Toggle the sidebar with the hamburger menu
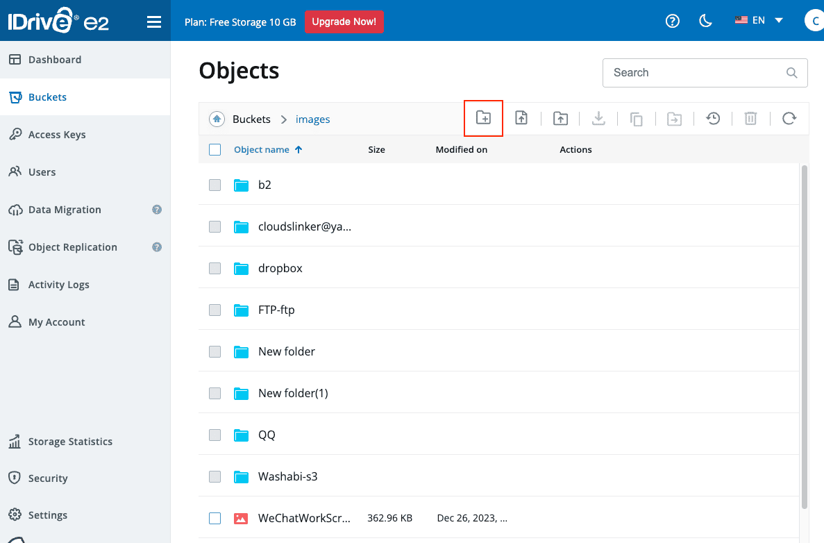Viewport: 824px width, 543px height. pyautogui.click(x=153, y=21)
